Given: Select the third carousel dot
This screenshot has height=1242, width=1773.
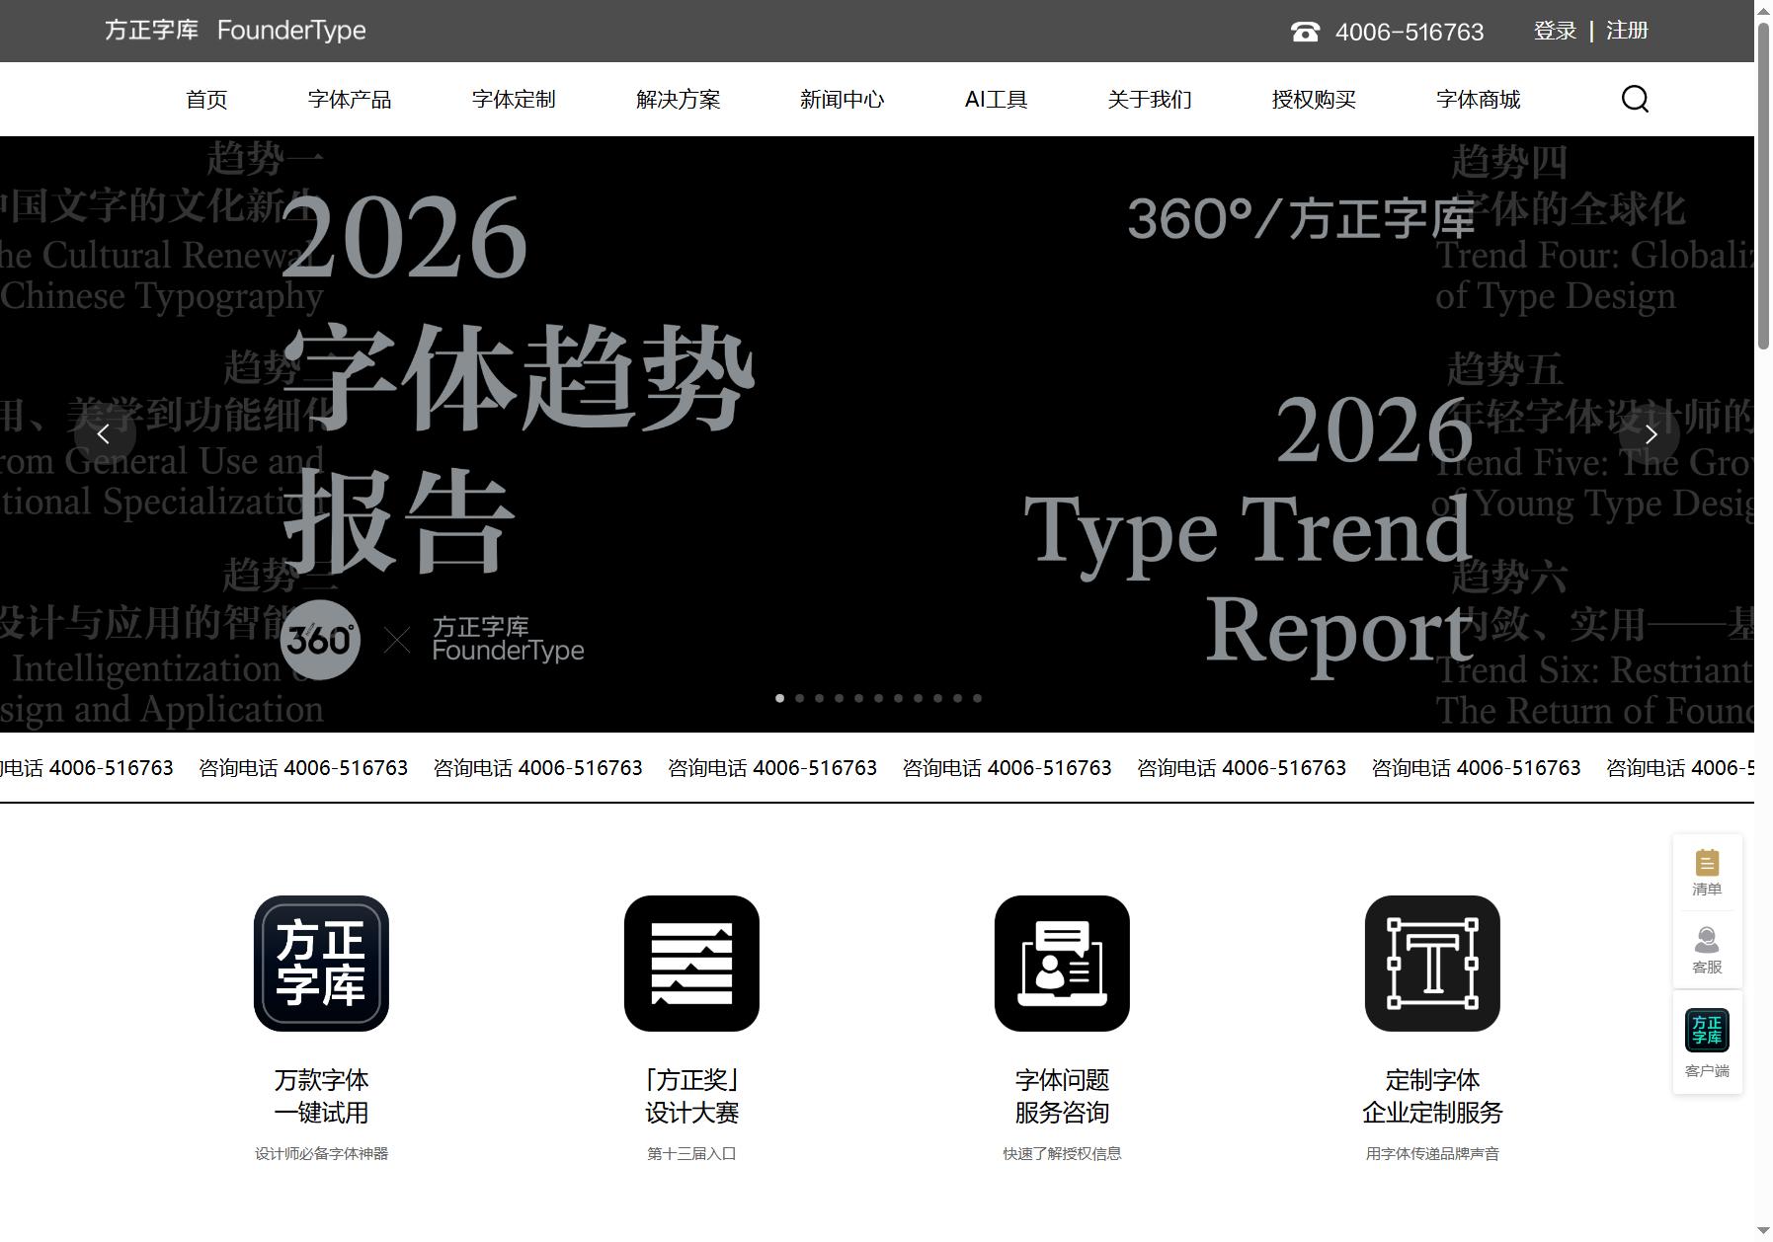Looking at the screenshot, I should (x=819, y=698).
